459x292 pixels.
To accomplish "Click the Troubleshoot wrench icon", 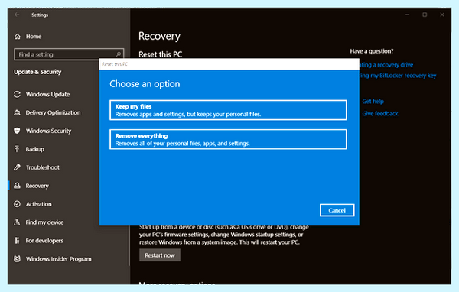I will pyautogui.click(x=18, y=167).
